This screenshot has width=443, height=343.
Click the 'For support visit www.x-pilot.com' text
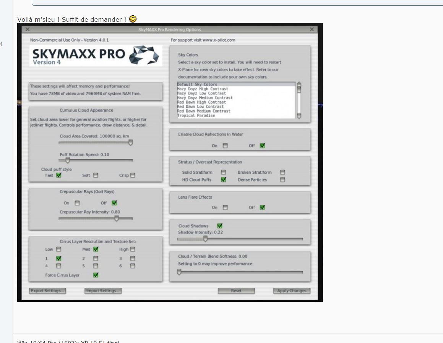(203, 40)
